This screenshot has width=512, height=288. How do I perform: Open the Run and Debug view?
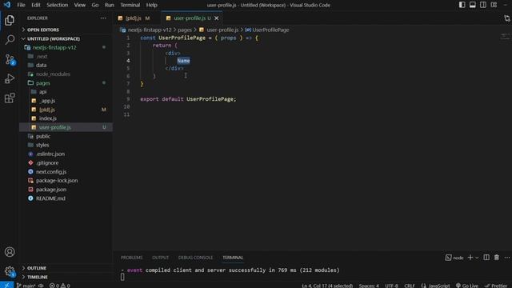coord(10,78)
